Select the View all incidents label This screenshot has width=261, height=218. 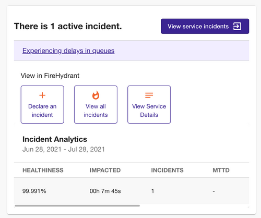pos(96,111)
